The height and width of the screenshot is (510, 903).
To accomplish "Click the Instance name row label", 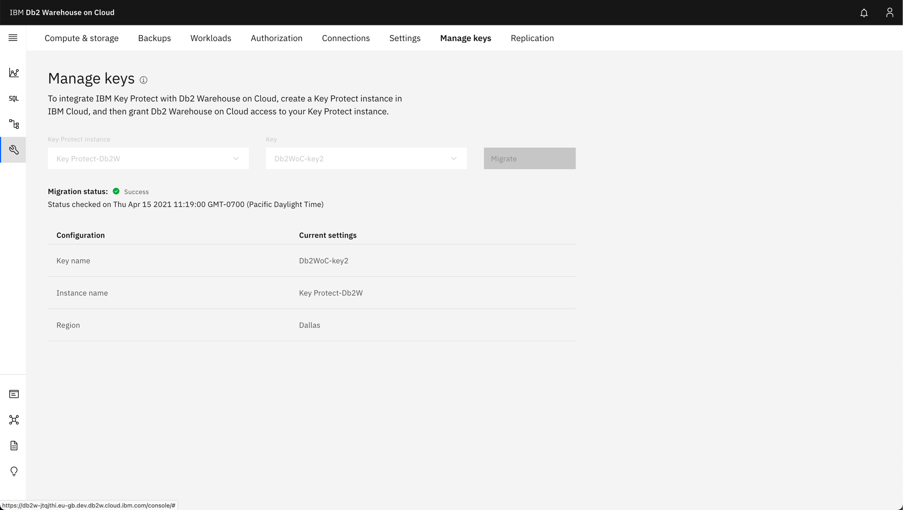I will [x=82, y=293].
